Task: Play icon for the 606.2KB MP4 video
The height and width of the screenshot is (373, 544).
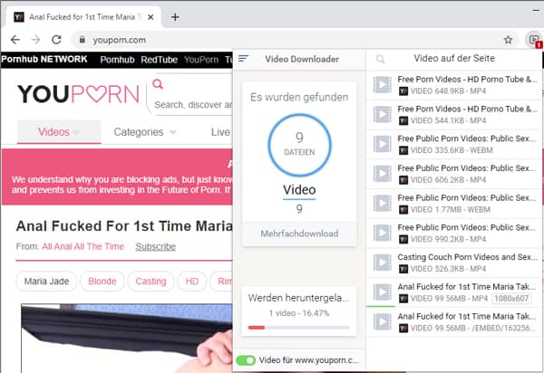Action: point(383,174)
